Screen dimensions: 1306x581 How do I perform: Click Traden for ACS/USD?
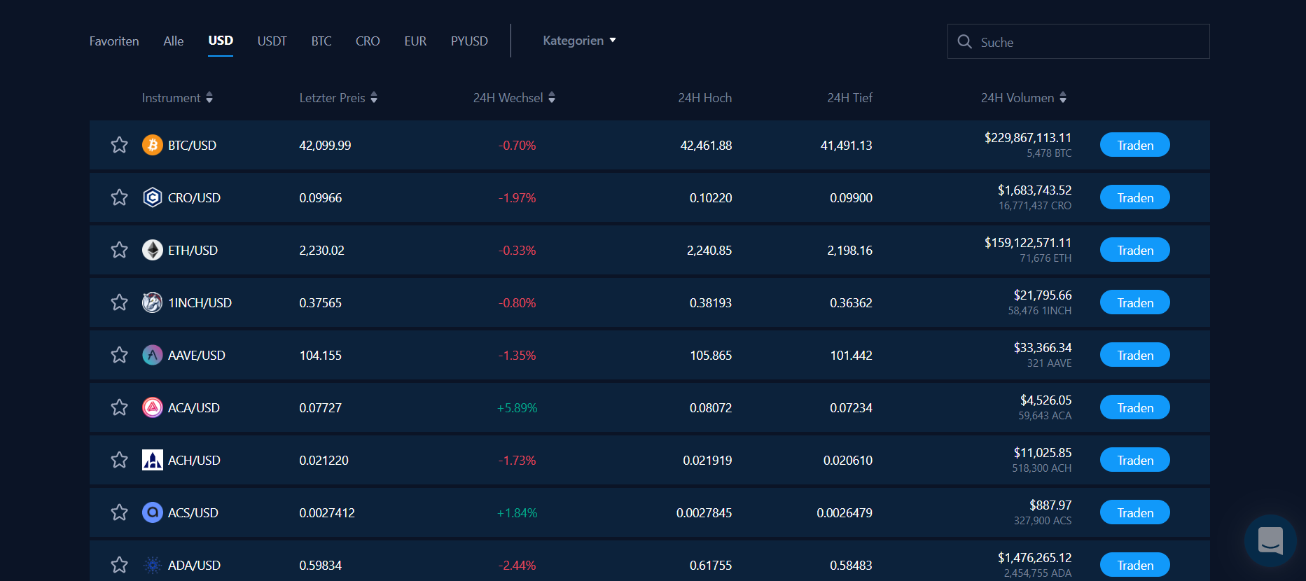tap(1135, 512)
